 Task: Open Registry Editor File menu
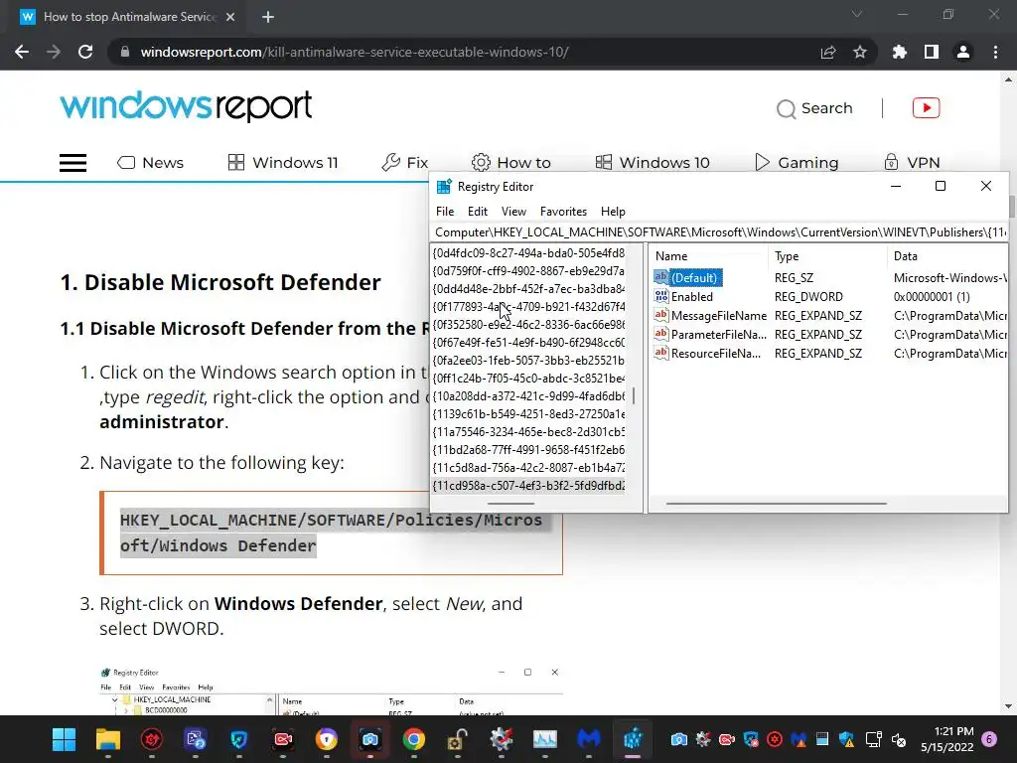[445, 212]
